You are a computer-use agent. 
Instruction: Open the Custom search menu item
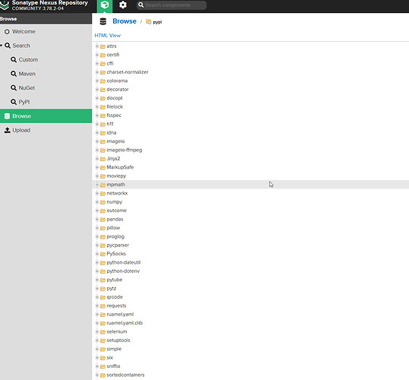(46, 59)
